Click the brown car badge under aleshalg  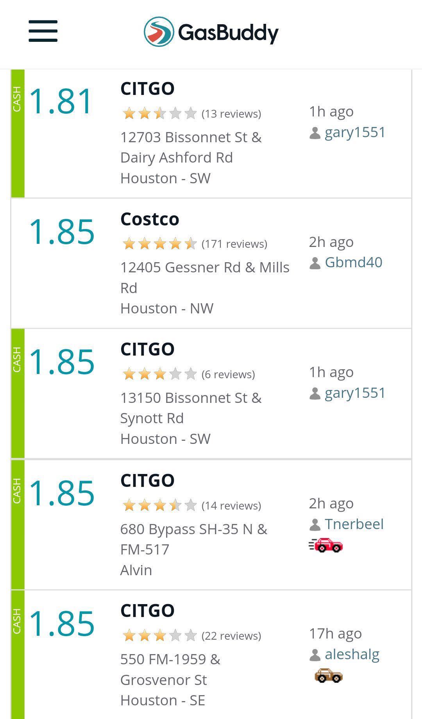[x=328, y=675]
